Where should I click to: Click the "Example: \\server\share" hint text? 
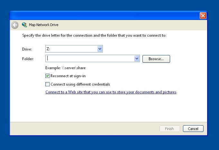(66, 68)
